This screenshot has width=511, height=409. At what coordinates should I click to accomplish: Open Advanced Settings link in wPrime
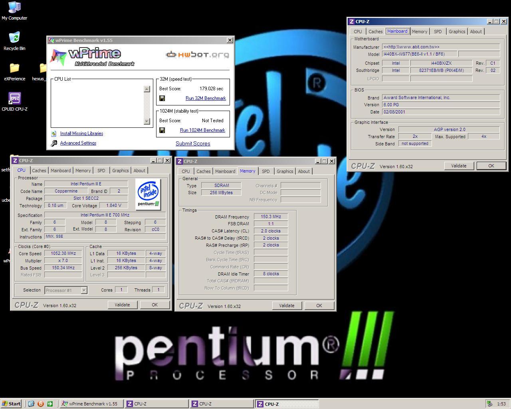pyautogui.click(x=78, y=143)
